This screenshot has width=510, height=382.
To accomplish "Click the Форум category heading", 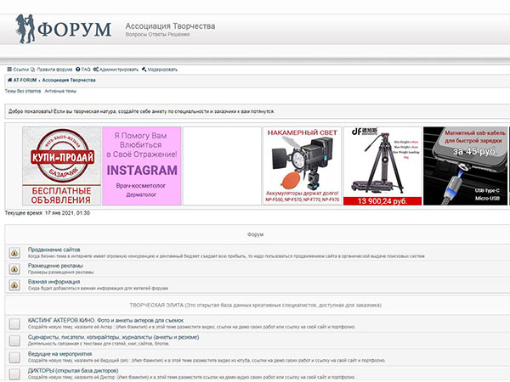I will [x=255, y=234].
